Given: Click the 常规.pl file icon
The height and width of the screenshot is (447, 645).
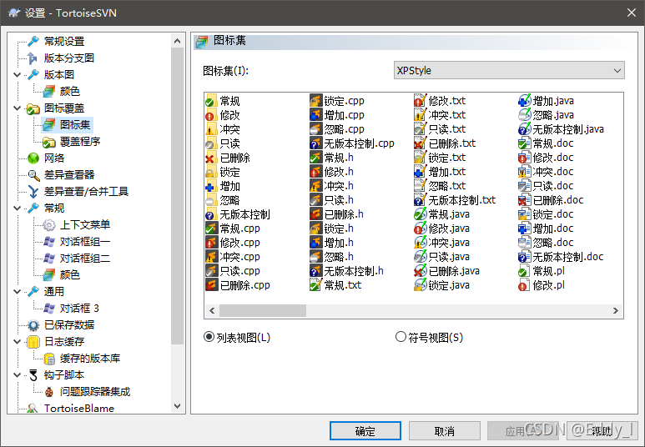Looking at the screenshot, I should 524,271.
